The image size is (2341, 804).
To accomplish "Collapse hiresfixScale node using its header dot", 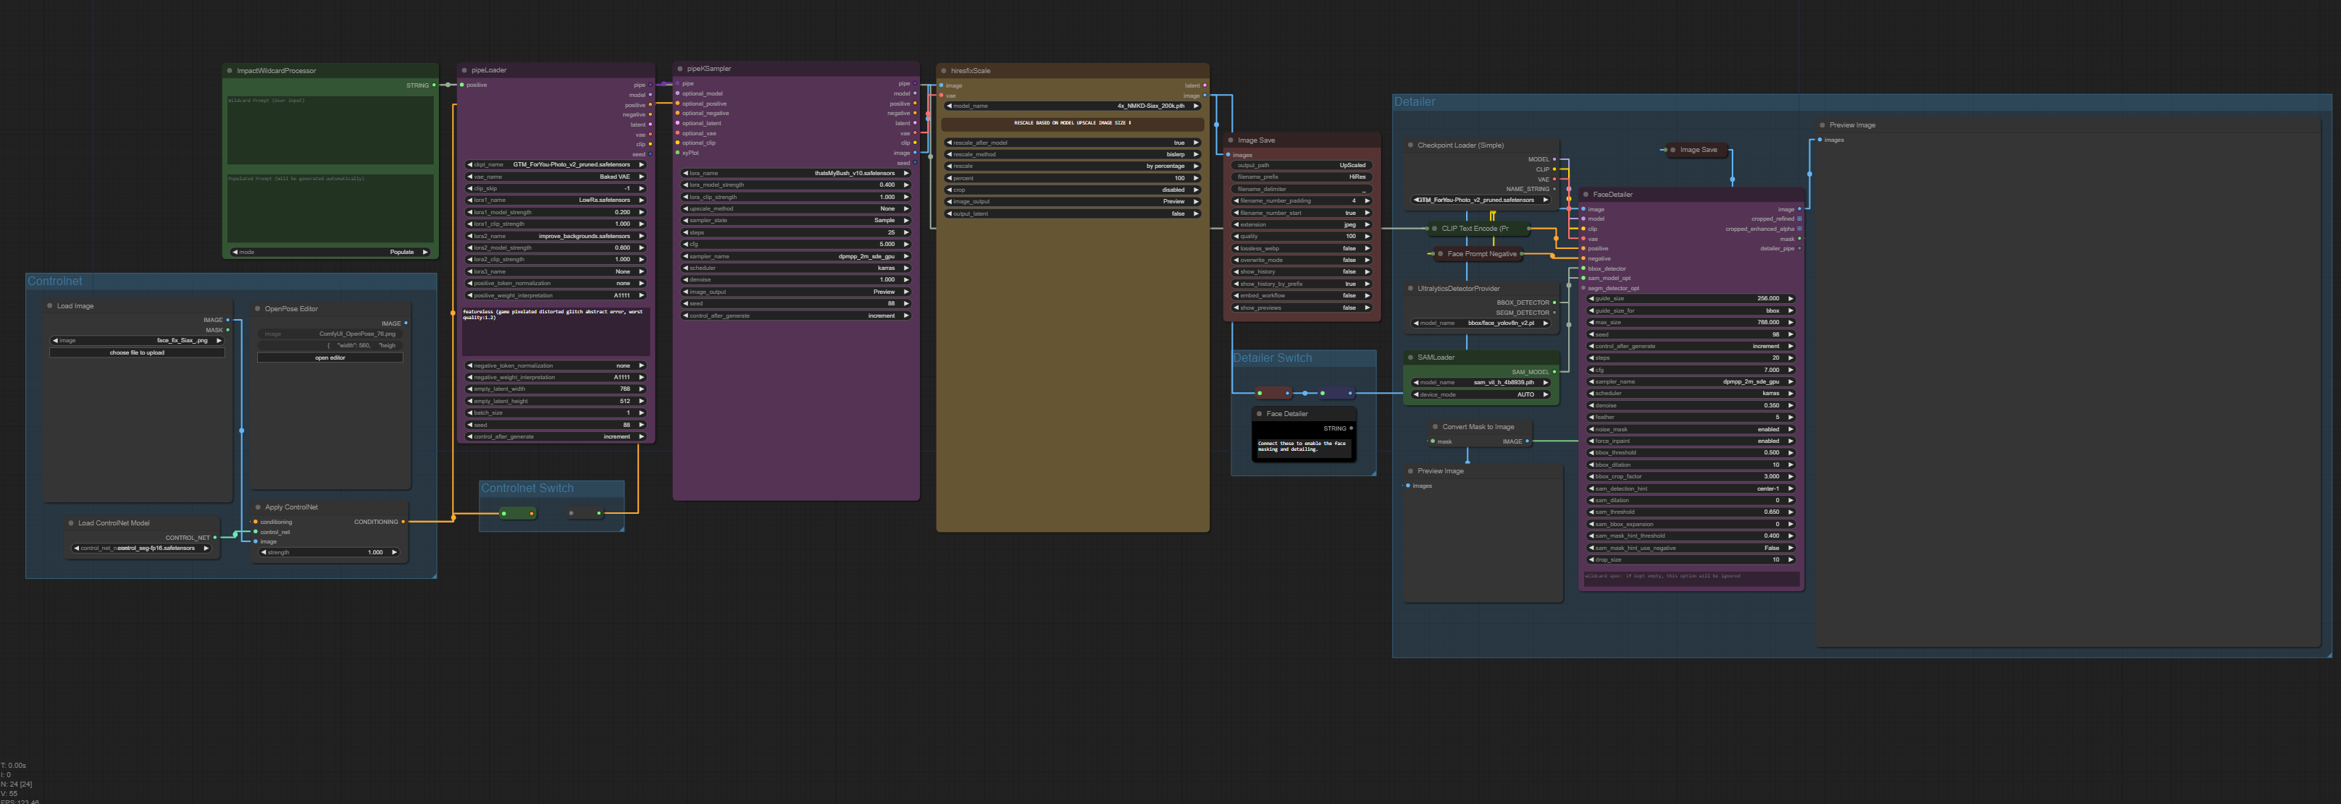I will [x=943, y=71].
